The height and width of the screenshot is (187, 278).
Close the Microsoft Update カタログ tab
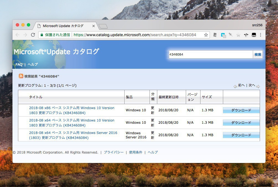point(93,26)
